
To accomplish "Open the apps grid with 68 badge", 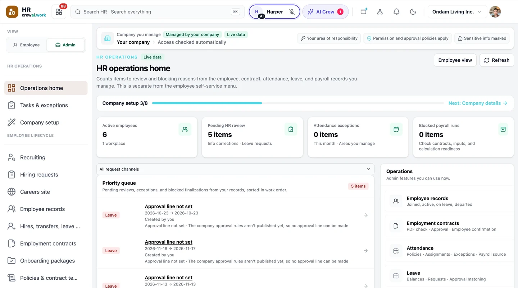I will 59,12.
